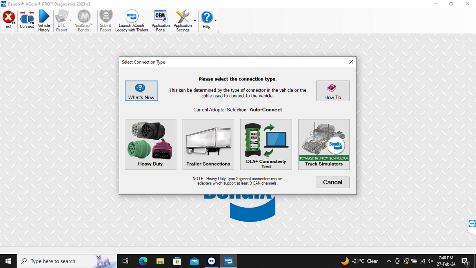Expand the Help dropdown arrow

point(214,20)
